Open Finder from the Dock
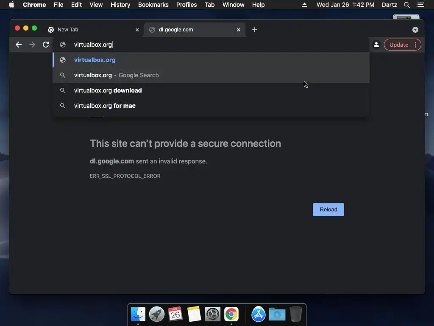The width and height of the screenshot is (434, 326). pos(138,315)
